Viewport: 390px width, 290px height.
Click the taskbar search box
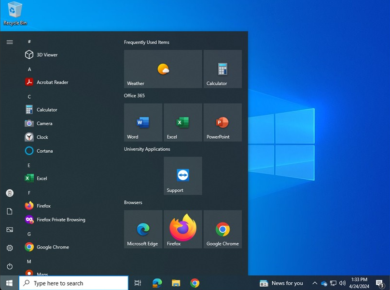74,283
